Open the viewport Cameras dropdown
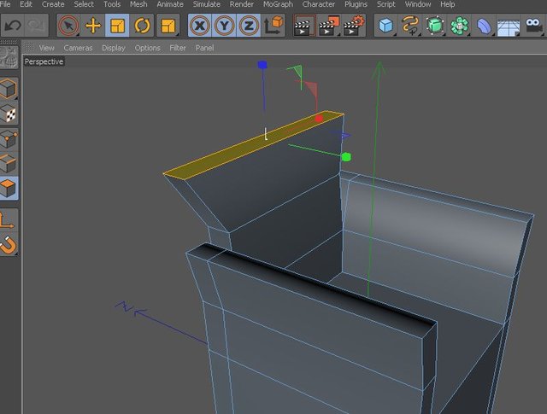Screen dimensions: 547x414 tap(78, 48)
